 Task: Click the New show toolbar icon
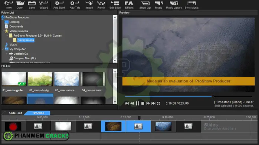pyautogui.click(x=9, y=4)
